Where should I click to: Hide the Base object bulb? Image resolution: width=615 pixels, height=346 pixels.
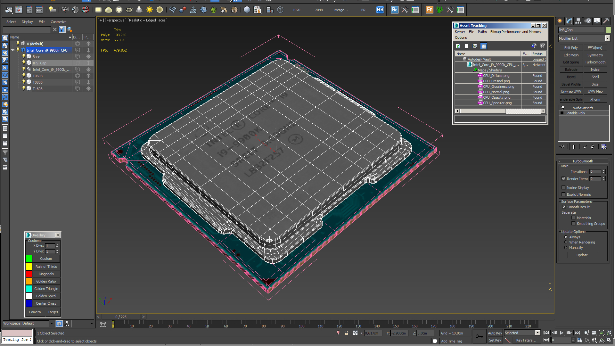(x=23, y=56)
